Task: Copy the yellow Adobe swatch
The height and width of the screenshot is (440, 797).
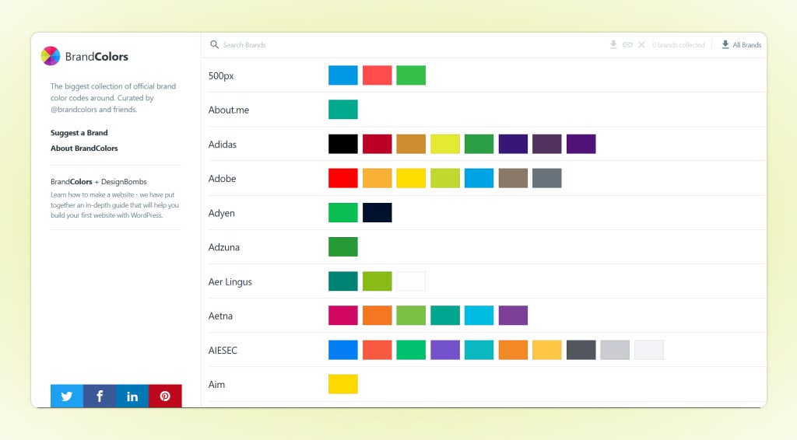Action: tap(411, 178)
